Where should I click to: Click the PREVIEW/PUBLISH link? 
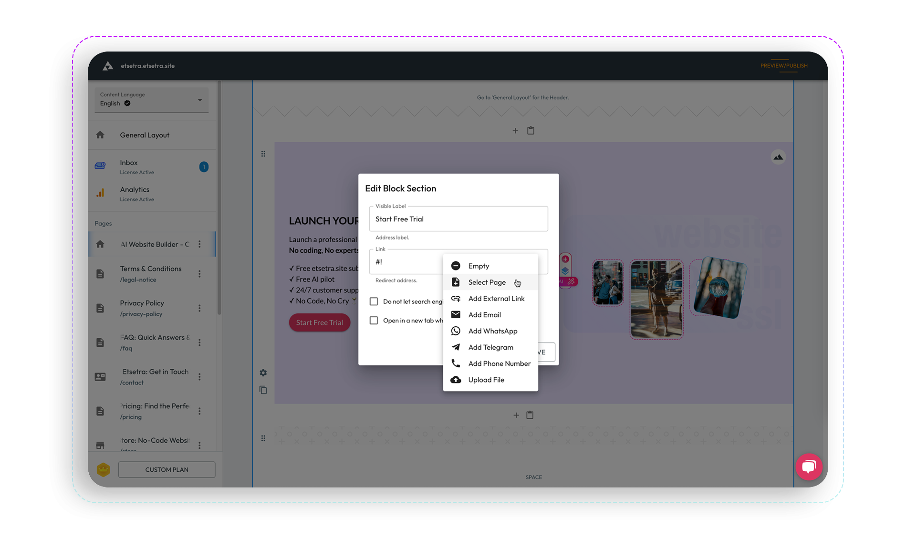point(784,66)
